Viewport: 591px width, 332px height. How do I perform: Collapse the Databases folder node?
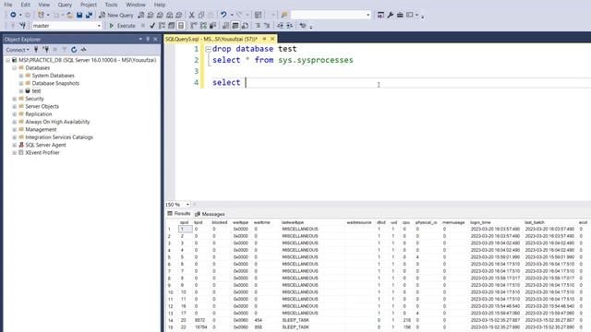(x=15, y=67)
